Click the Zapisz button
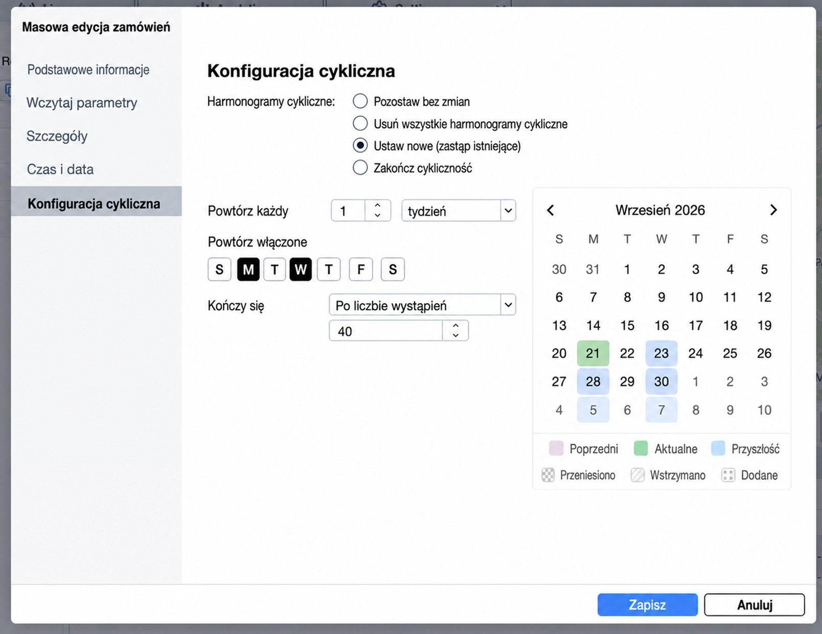This screenshot has height=634, width=822. click(x=648, y=605)
